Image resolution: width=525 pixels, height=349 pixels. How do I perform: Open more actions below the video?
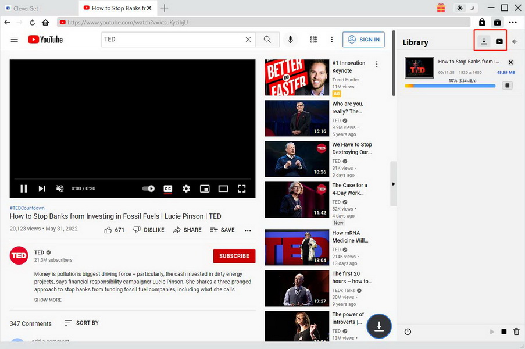248,230
